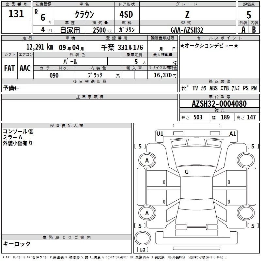Click upper-left wheel marked A
The image size is (261, 261).
click(x=147, y=161)
